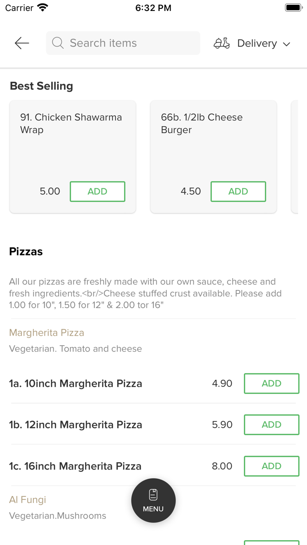Open the floating MENU button
The height and width of the screenshot is (545, 307).
click(153, 500)
